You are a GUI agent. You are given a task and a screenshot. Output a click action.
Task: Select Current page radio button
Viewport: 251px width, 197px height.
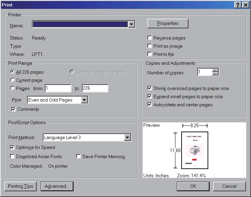(12, 80)
